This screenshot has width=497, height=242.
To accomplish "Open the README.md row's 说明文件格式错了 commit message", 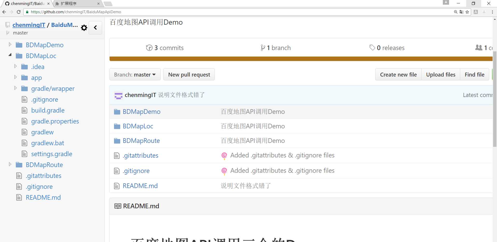I will [246, 186].
